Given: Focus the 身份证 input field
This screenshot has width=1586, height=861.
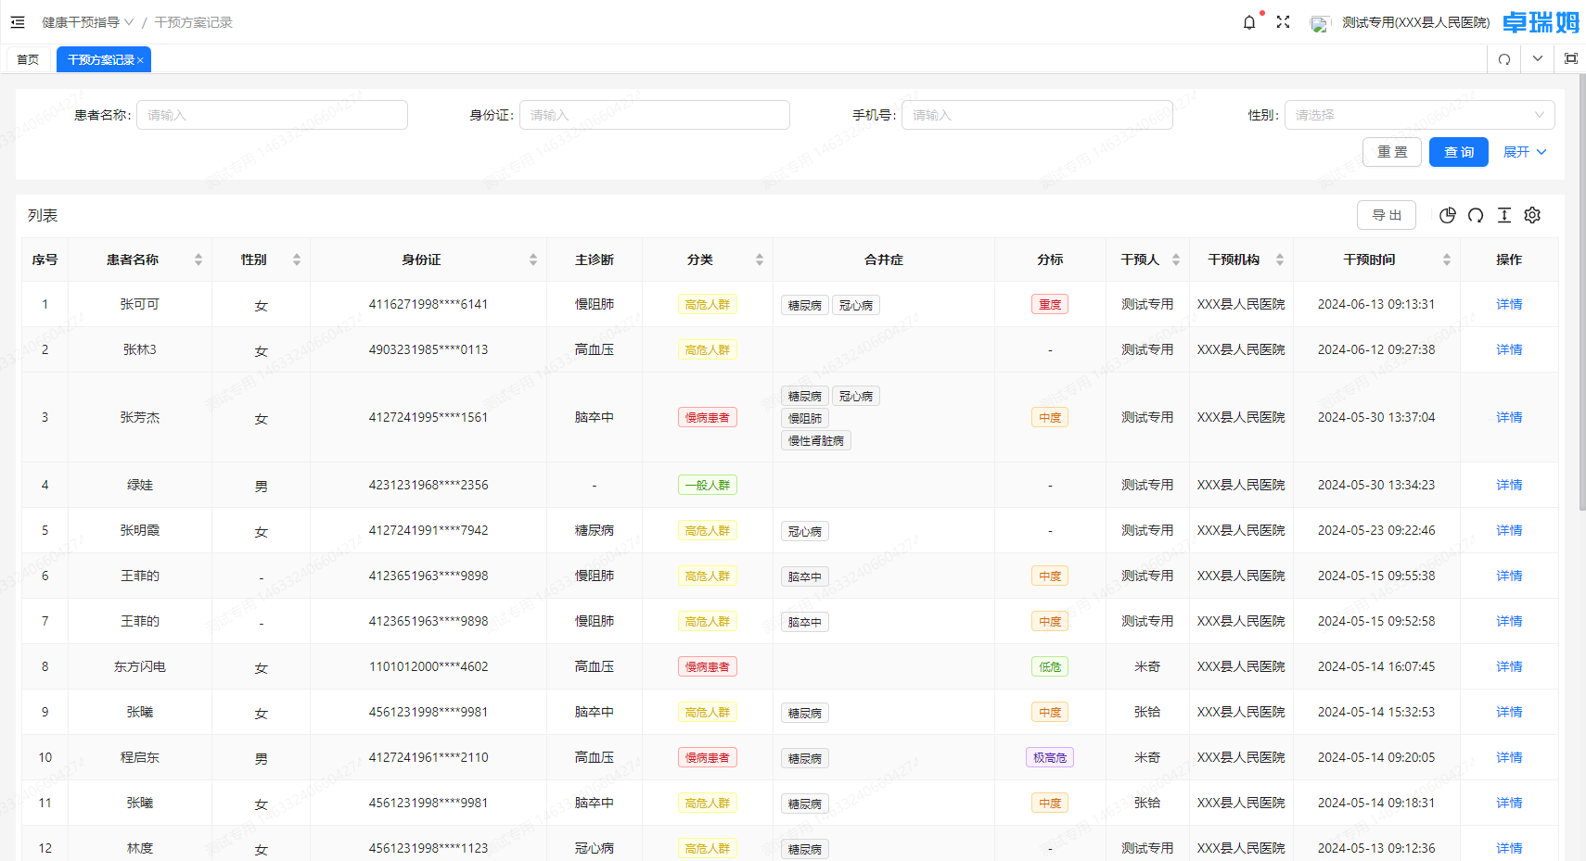Looking at the screenshot, I should [655, 115].
